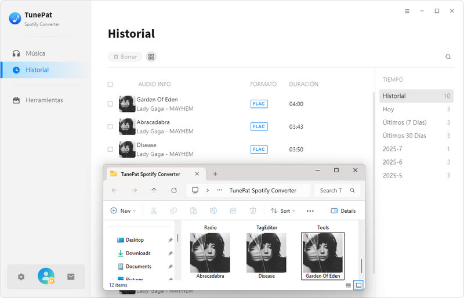Click Disease album art in history list
The height and width of the screenshot is (298, 464).
[x=127, y=150]
